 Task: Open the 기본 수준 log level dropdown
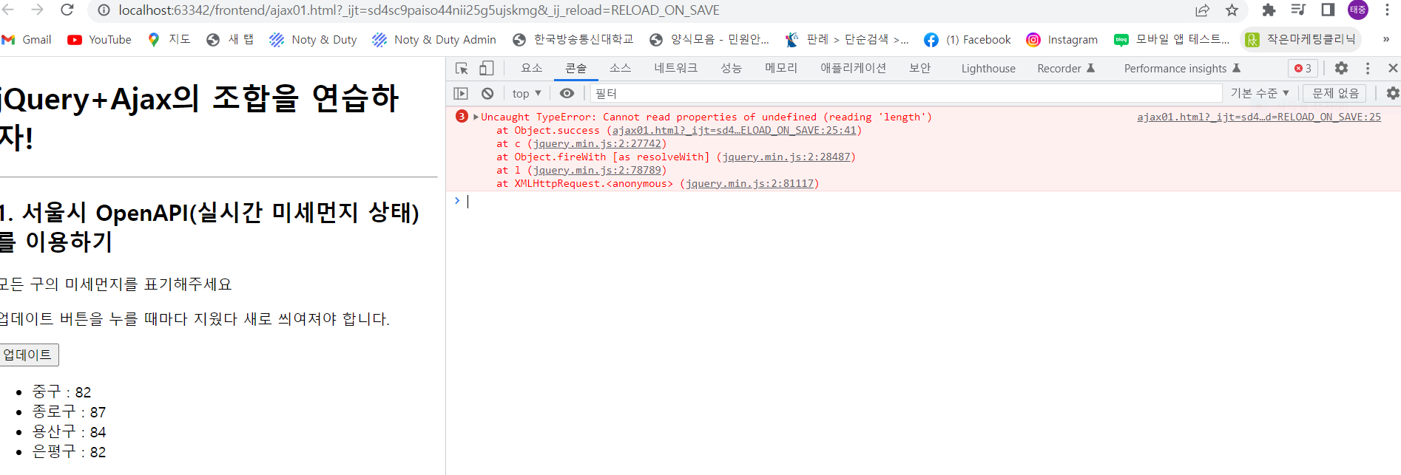pos(1260,93)
